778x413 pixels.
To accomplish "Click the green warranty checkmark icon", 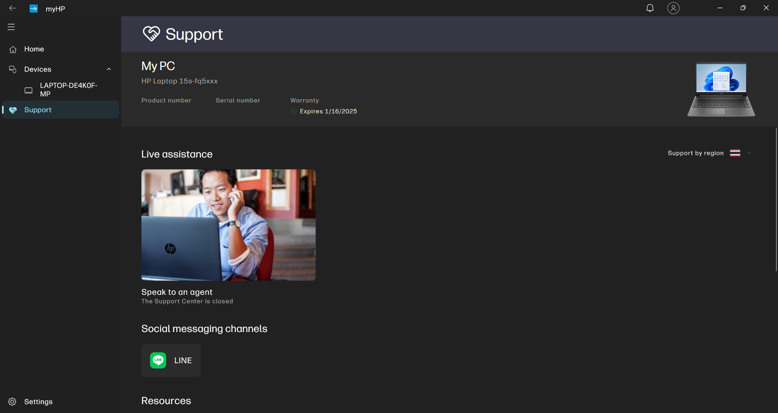I will click(x=294, y=111).
